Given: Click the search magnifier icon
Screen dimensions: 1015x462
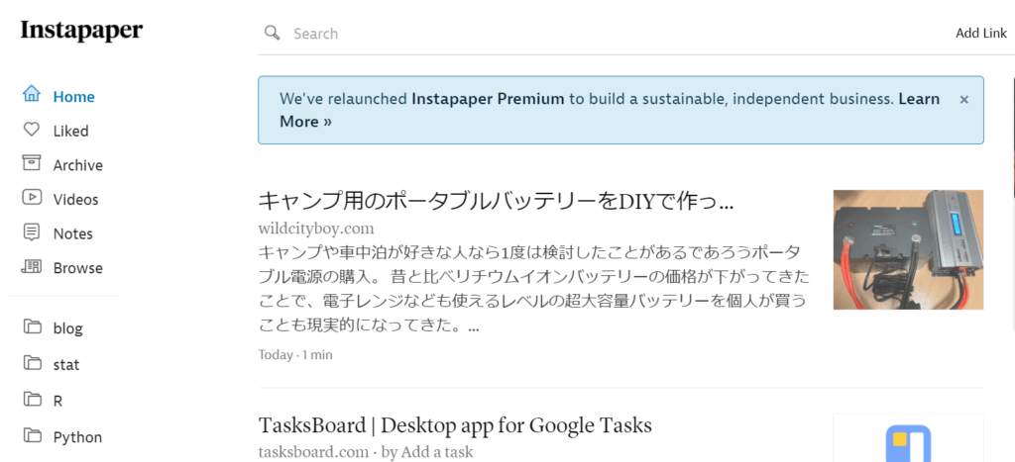Looking at the screenshot, I should [272, 33].
